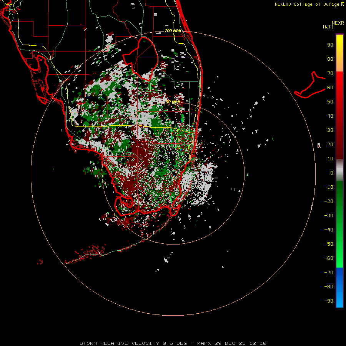Click the -90 scale label

point(329,301)
